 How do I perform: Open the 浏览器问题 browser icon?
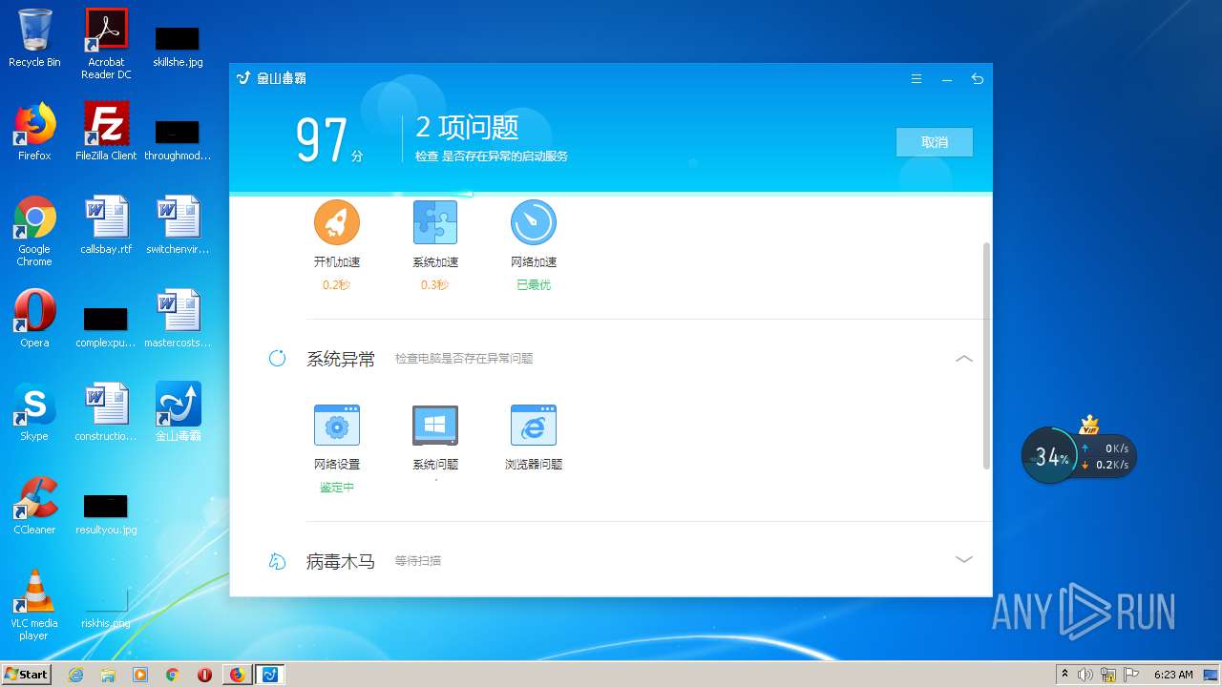[x=534, y=425]
